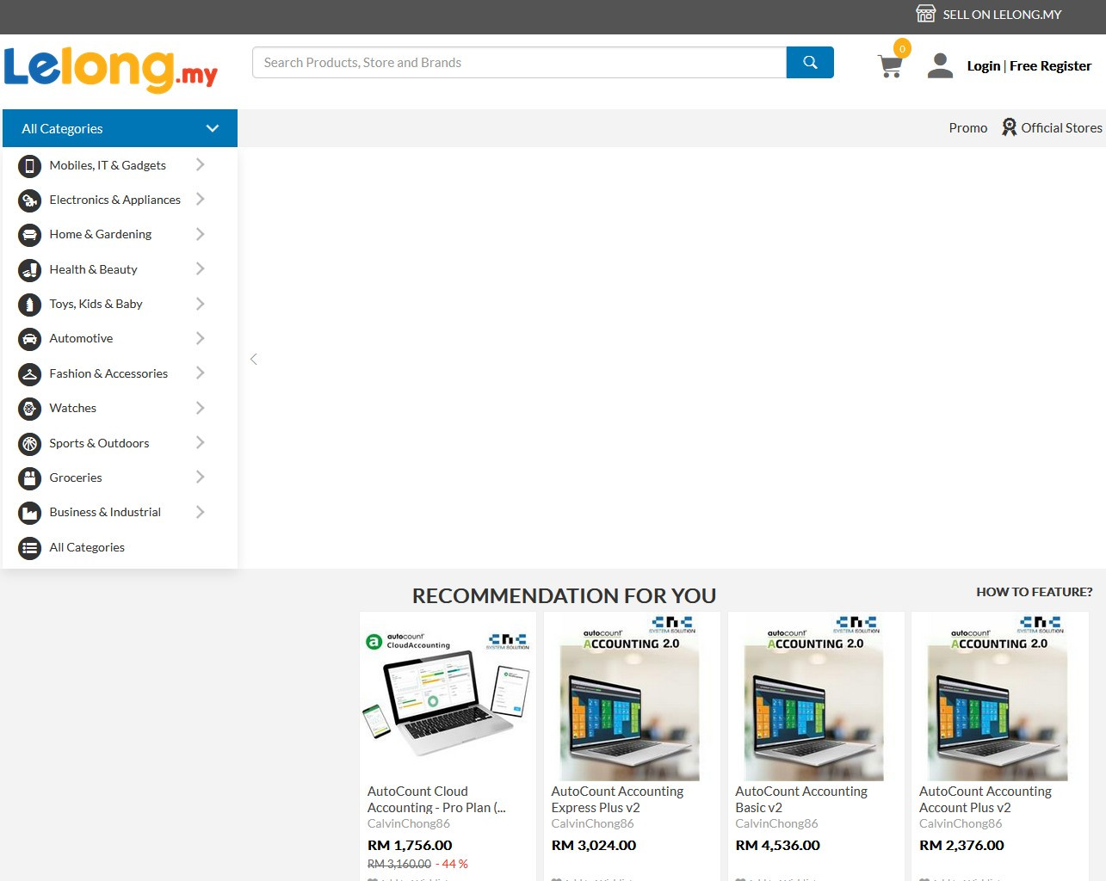Focus the Search Products input field
This screenshot has height=881, width=1106.
(x=519, y=63)
